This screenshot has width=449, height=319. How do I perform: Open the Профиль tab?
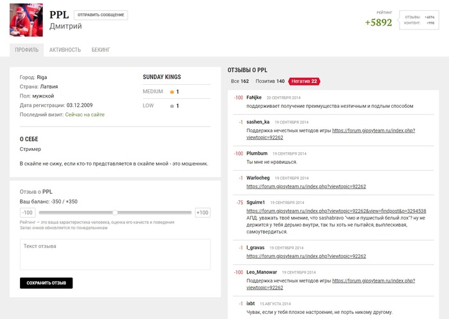coord(27,50)
